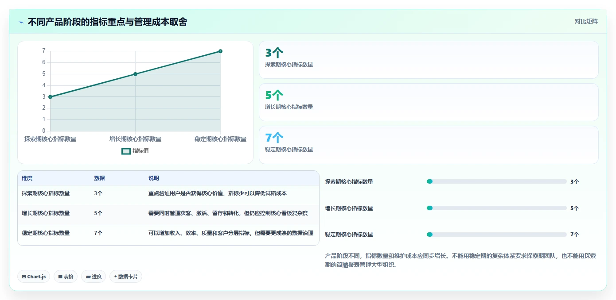Click the 7个 cell in table

98,233
